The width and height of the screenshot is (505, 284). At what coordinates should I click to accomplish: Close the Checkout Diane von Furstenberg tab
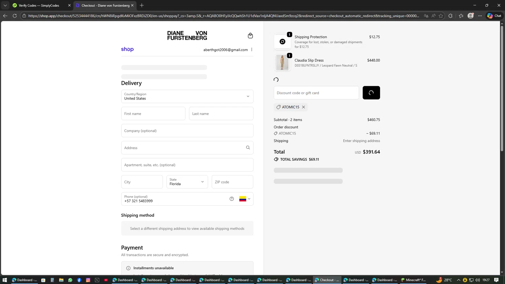tap(132, 5)
